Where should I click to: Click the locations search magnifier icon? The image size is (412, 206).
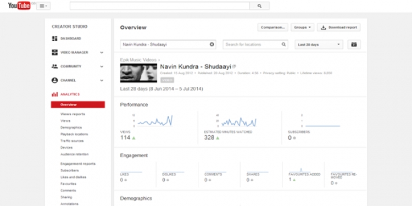click(284, 44)
